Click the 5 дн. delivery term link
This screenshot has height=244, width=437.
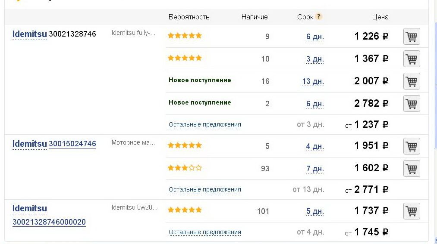[315, 211]
